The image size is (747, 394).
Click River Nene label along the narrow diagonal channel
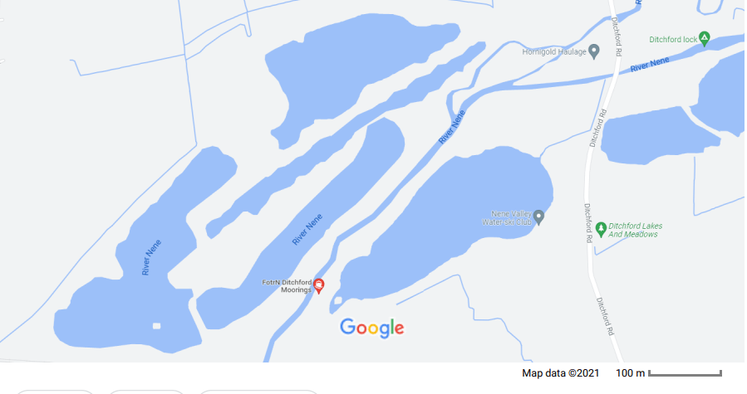click(x=452, y=127)
